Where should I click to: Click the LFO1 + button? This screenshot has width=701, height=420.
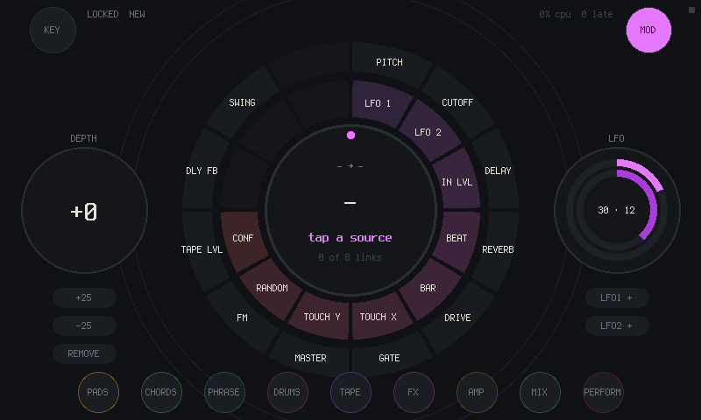coord(617,297)
